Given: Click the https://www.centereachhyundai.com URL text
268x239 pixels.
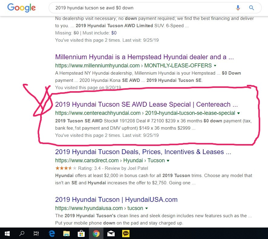Looking at the screenshot, I should pyautogui.click(x=98, y=113).
